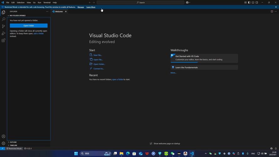
Task: Open the Copilot icon in title bar
Action: click(x=187, y=3)
